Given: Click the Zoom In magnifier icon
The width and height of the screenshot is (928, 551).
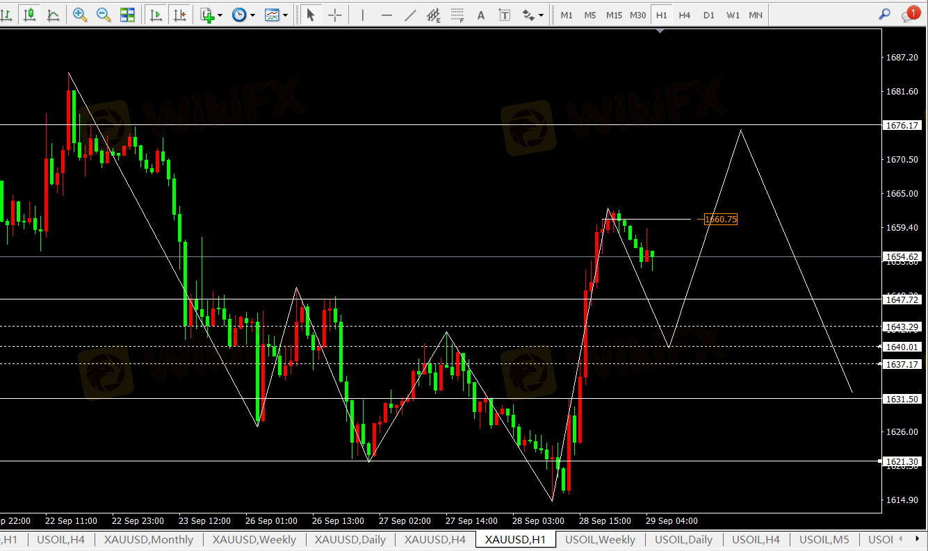Looking at the screenshot, I should pos(80,15).
